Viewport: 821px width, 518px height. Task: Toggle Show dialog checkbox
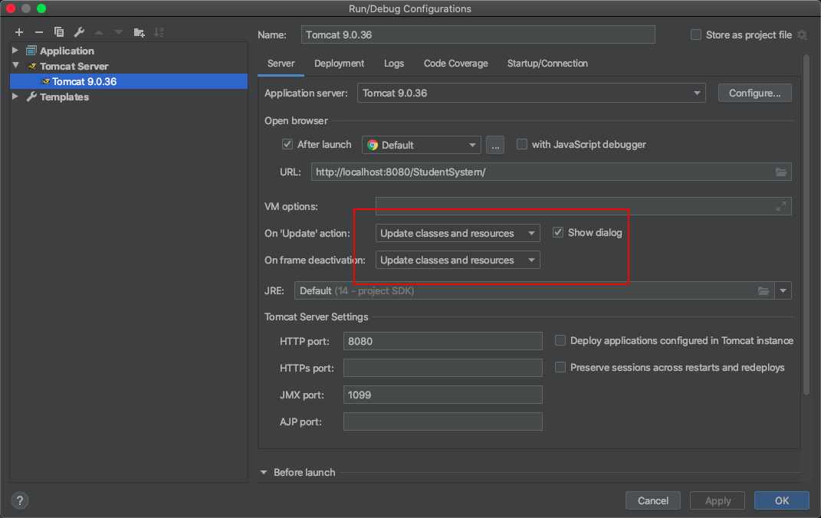click(558, 232)
